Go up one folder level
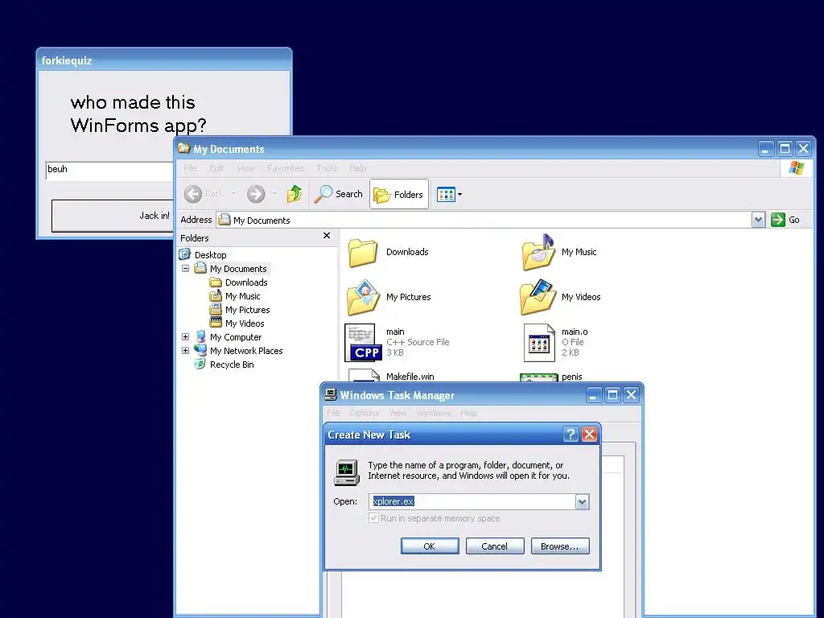Viewport: 824px width, 618px height. coord(295,194)
